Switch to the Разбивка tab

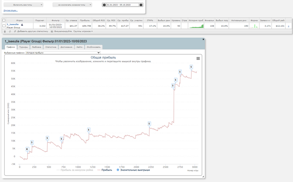(36, 47)
